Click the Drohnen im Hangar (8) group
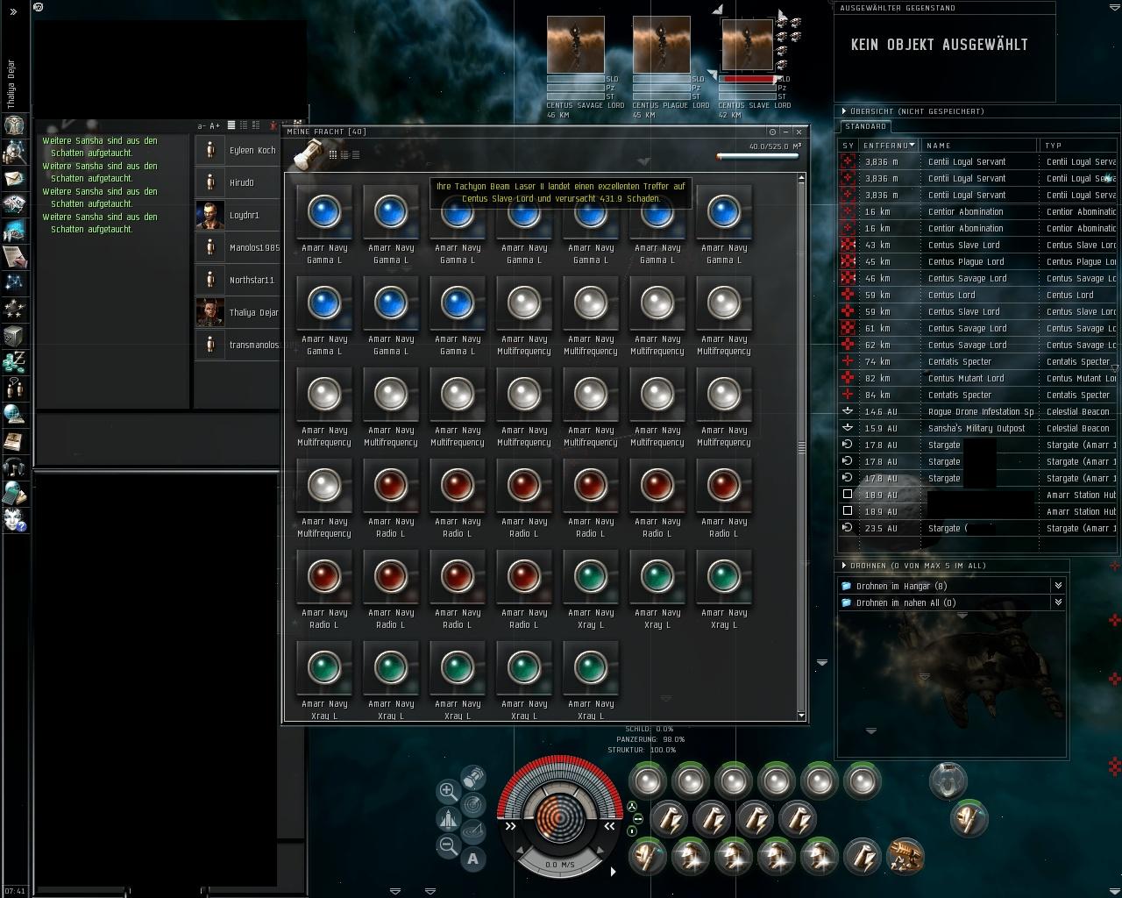The height and width of the screenshot is (898, 1122). click(x=952, y=586)
